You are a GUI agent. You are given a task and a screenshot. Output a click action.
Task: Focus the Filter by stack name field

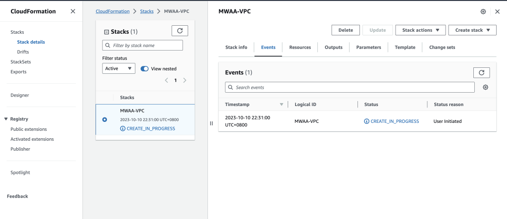click(x=143, y=45)
